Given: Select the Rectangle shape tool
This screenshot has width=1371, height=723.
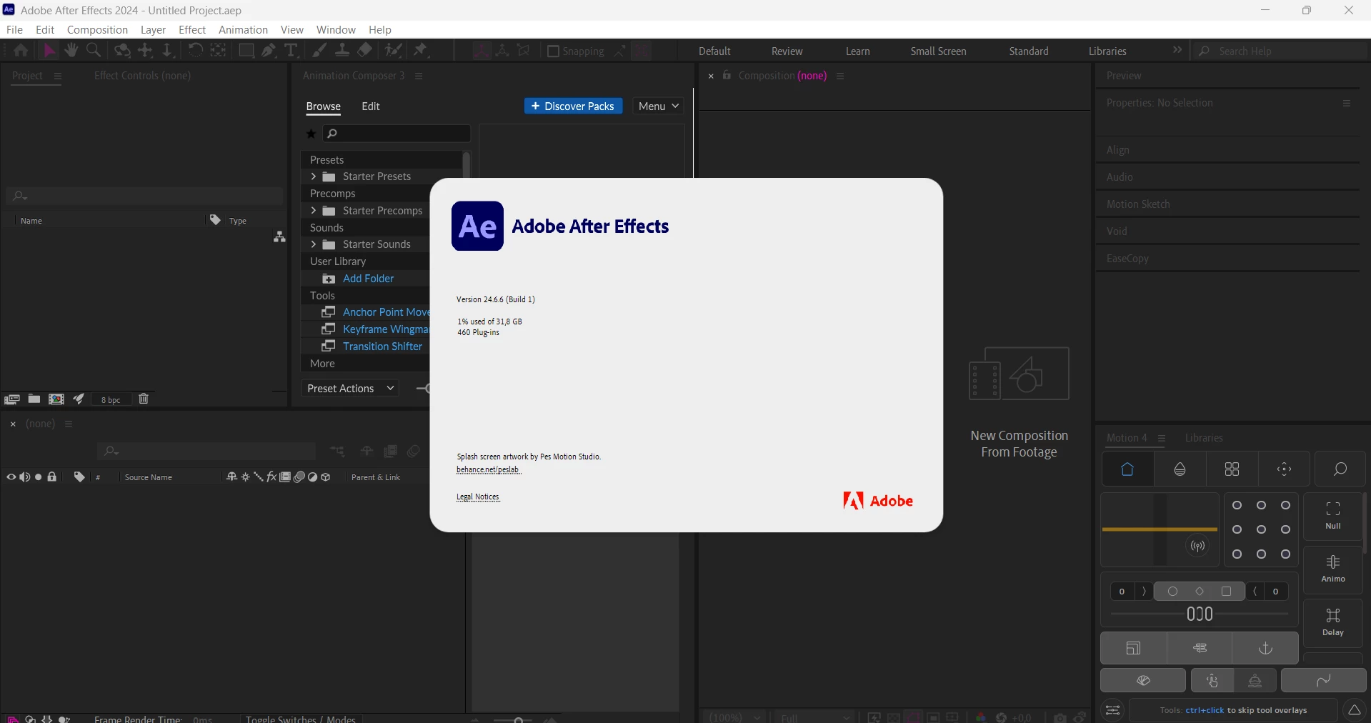Looking at the screenshot, I should click(x=246, y=51).
